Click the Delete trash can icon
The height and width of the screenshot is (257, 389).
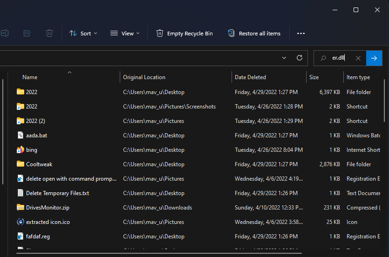49,34
